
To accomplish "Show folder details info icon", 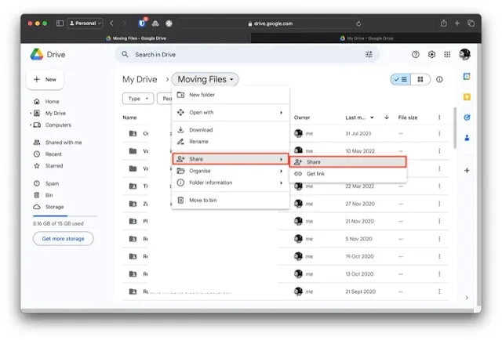I will click(x=439, y=79).
